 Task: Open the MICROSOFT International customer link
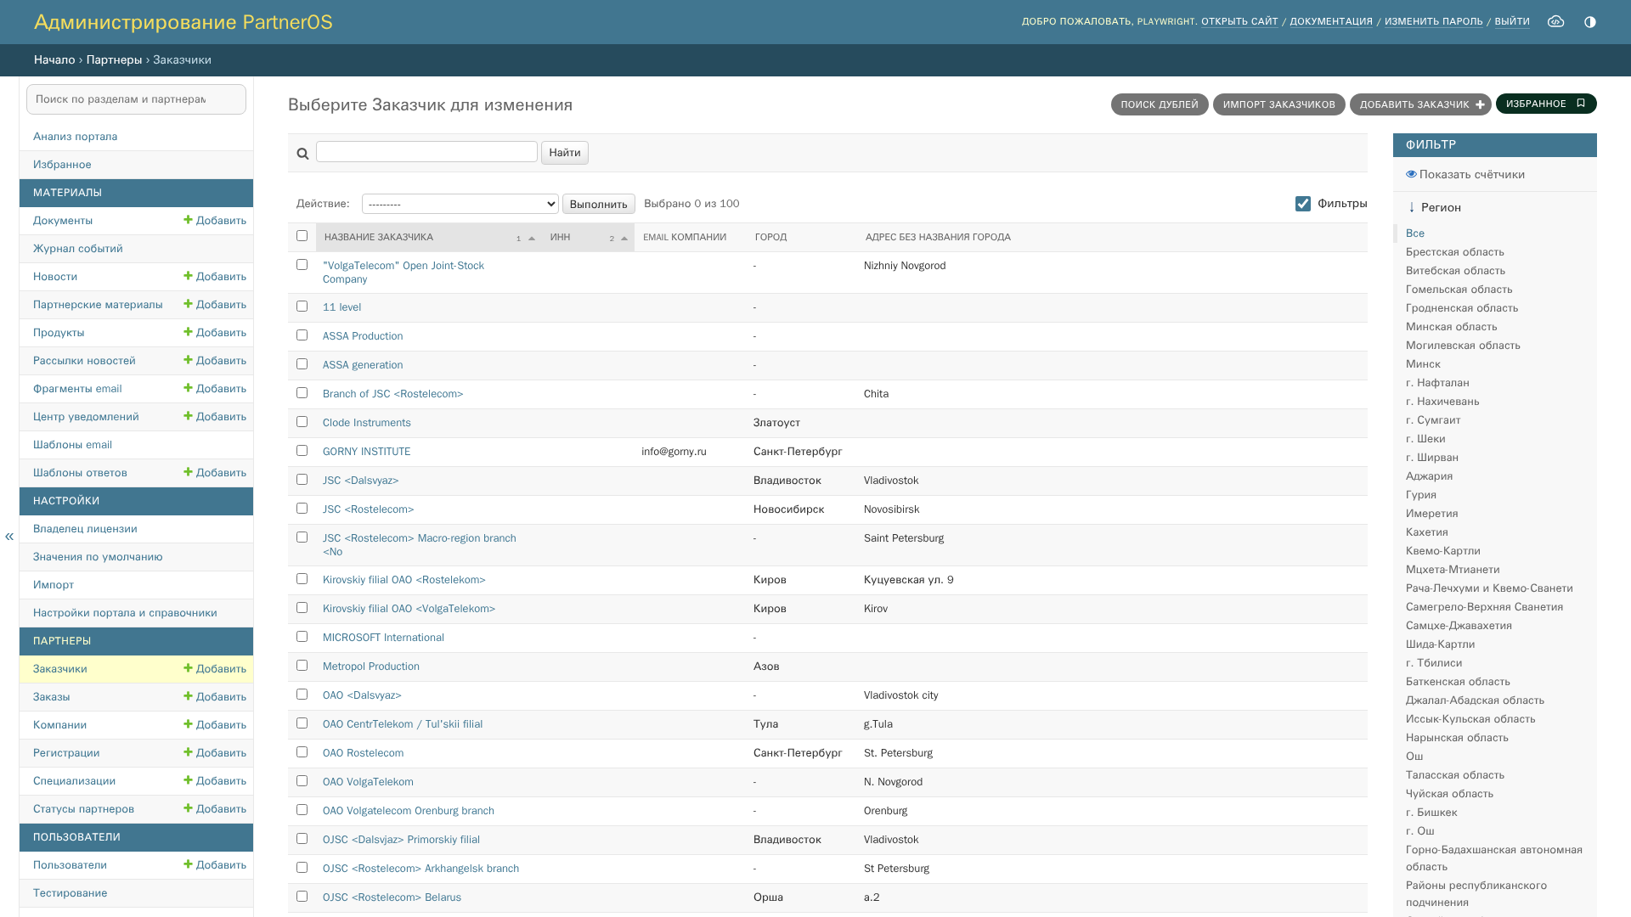coord(383,638)
